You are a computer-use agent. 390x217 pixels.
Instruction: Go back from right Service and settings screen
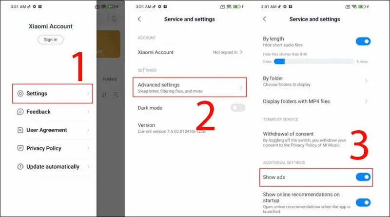265,19
